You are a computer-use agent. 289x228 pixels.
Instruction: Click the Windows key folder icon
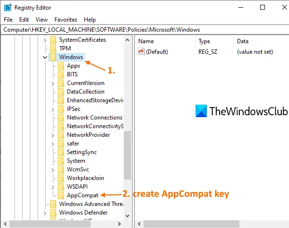(53, 57)
